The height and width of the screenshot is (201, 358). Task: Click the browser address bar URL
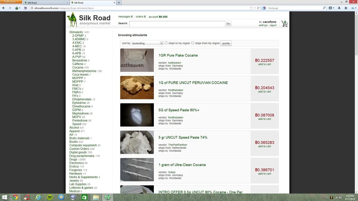(x=64, y=8)
